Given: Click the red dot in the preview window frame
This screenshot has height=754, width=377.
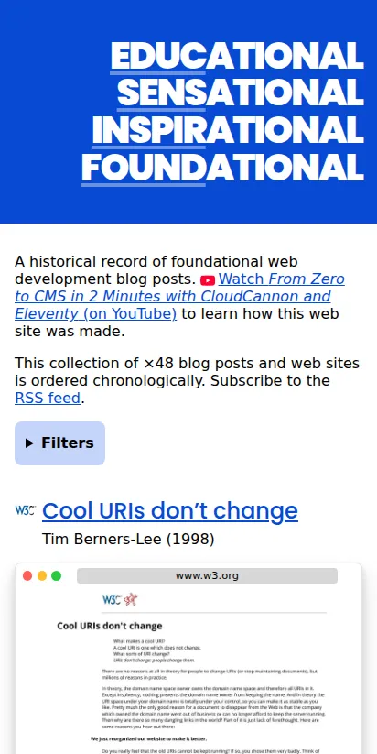Looking at the screenshot, I should pyautogui.click(x=27, y=575).
